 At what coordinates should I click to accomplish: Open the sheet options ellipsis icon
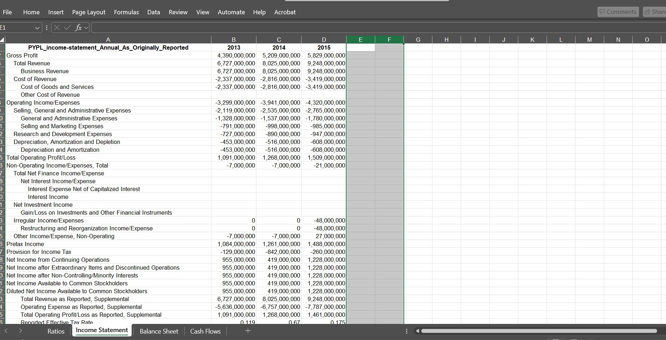(406, 331)
